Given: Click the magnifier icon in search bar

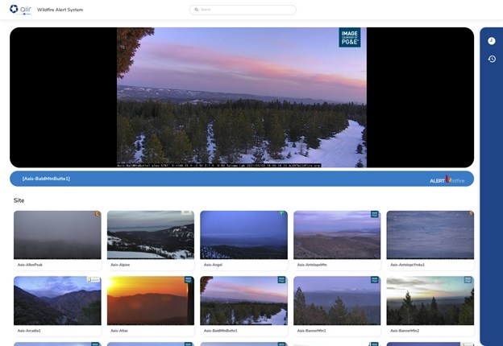Looking at the screenshot, I should (196, 10).
